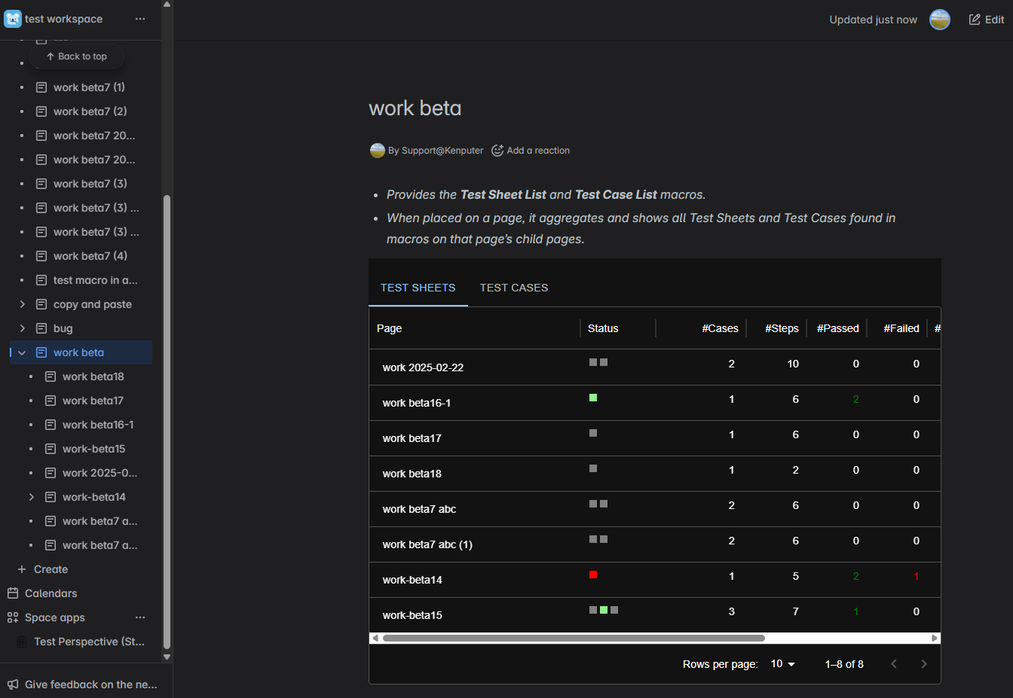Select the TEST SHEETS tab

pos(418,288)
